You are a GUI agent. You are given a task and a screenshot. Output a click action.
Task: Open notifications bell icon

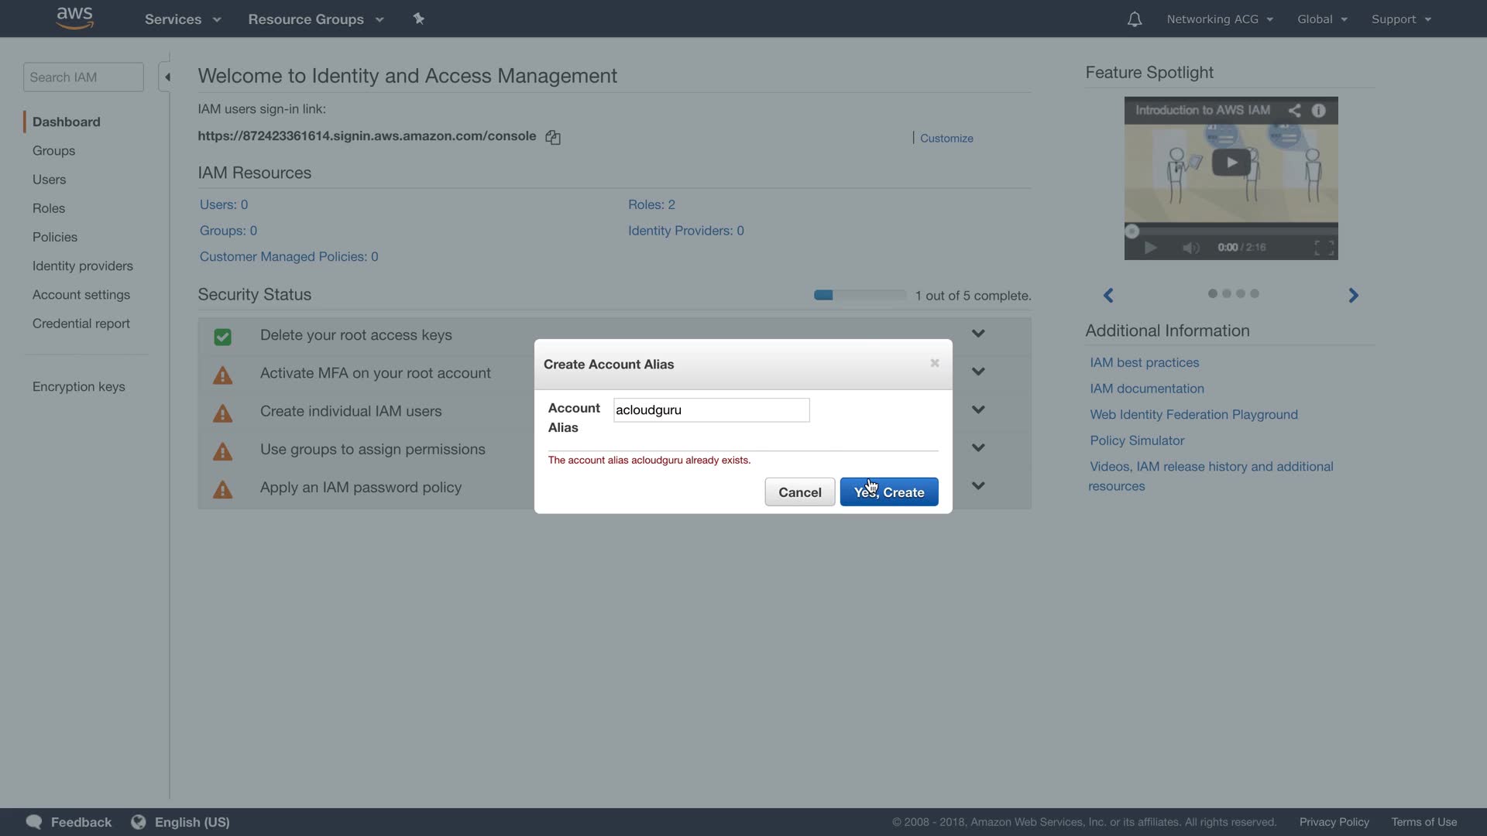click(x=1134, y=19)
